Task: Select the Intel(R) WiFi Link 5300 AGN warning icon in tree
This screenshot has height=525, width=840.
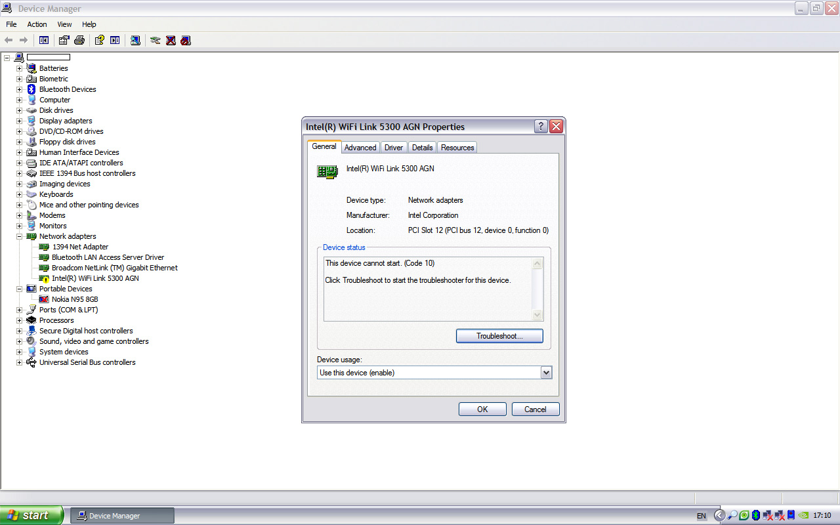Action: [x=45, y=278]
